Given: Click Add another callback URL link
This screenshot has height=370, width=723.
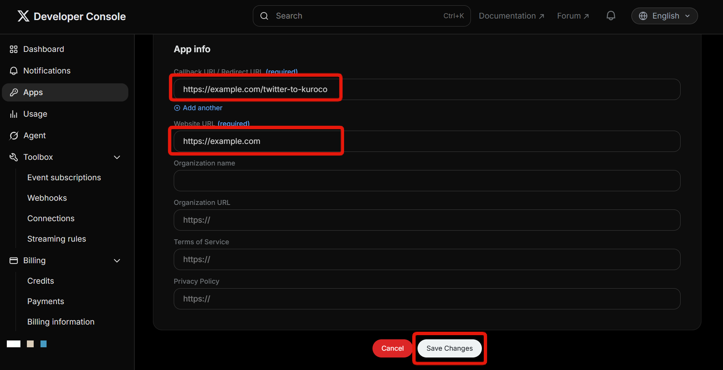Looking at the screenshot, I should click(x=202, y=108).
